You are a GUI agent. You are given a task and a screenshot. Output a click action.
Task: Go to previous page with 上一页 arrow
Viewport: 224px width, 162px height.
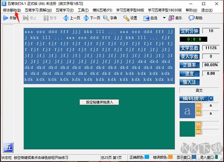click(x=66, y=18)
